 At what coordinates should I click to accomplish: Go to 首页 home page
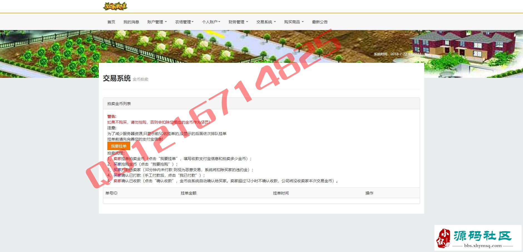click(x=111, y=22)
